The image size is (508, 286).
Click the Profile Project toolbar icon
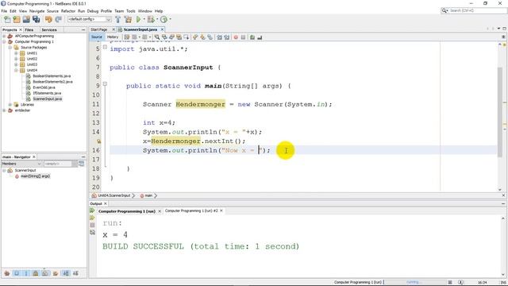164,19
